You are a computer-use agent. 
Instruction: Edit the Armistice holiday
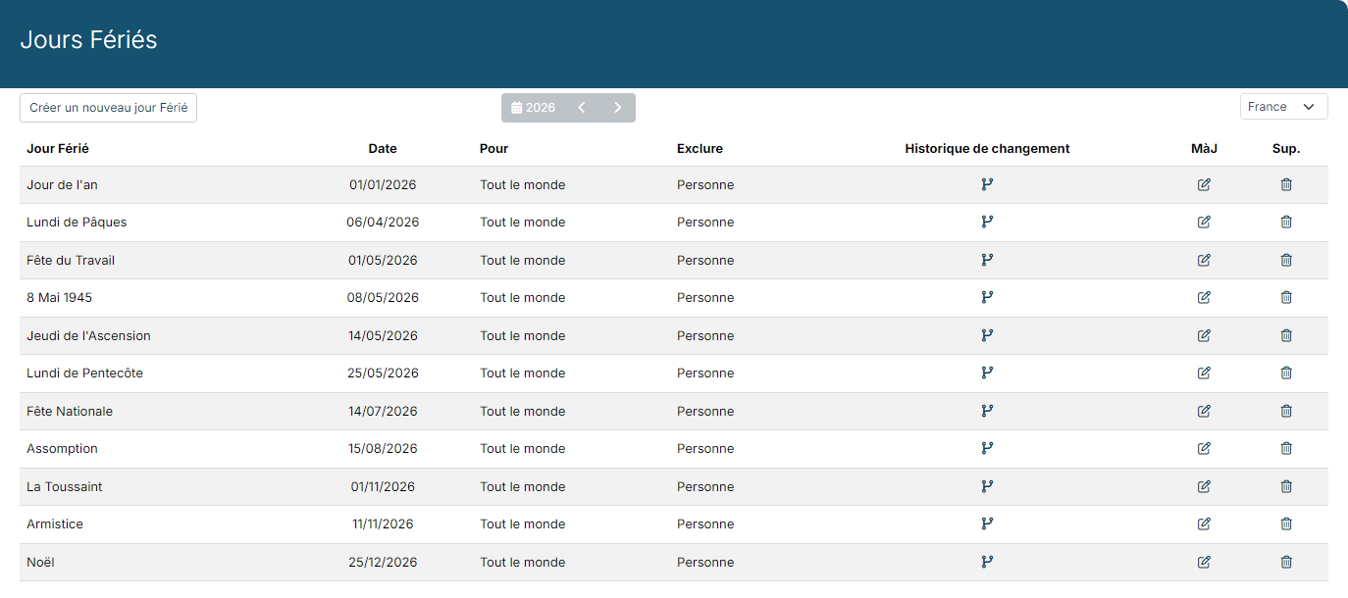tap(1204, 523)
